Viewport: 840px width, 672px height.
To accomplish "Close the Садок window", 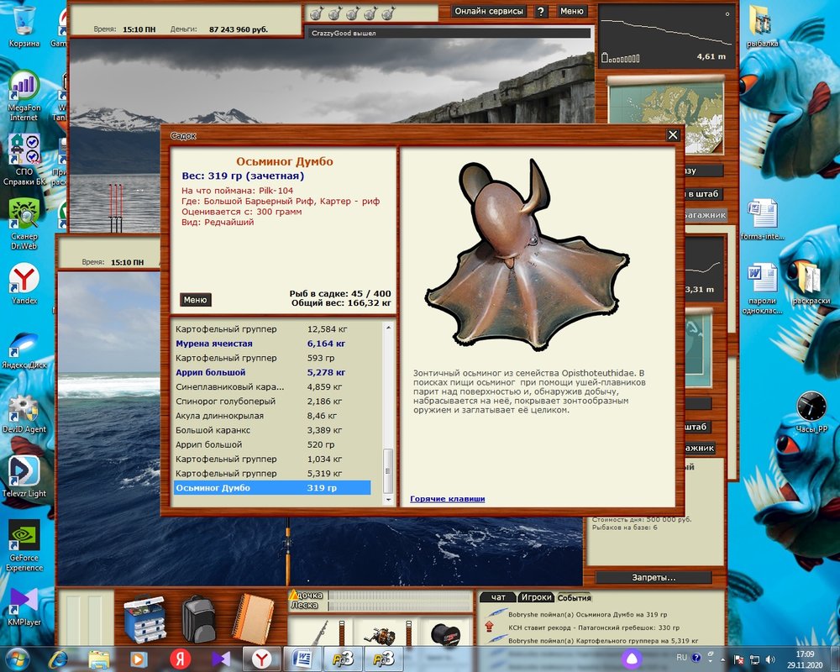I will [672, 135].
